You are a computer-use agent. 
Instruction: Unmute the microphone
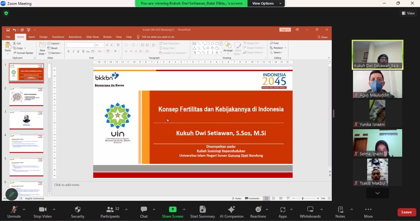[x=14, y=212]
